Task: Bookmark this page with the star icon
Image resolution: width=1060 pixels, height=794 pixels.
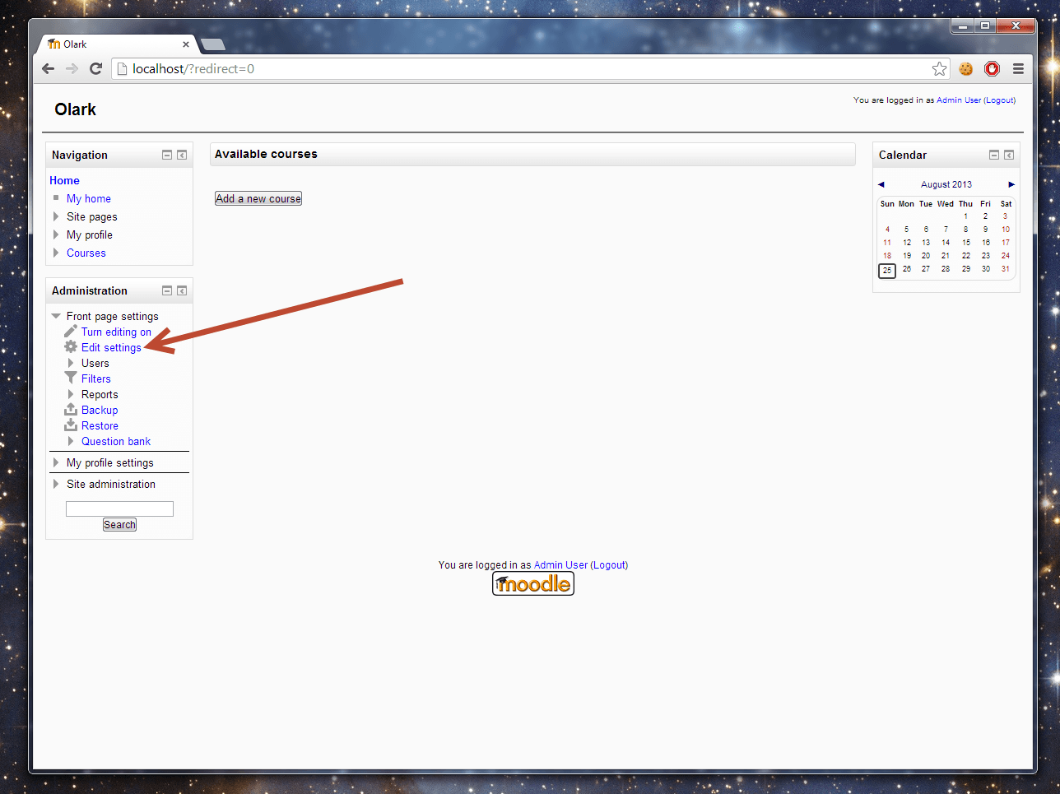Action: coord(939,69)
